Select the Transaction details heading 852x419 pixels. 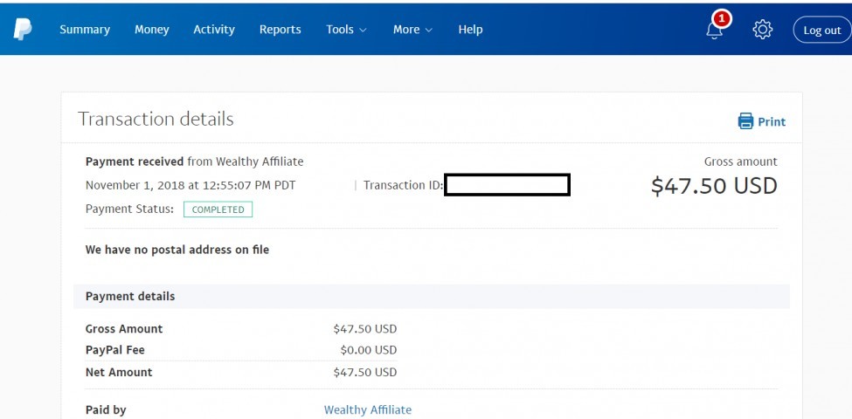pyautogui.click(x=156, y=119)
